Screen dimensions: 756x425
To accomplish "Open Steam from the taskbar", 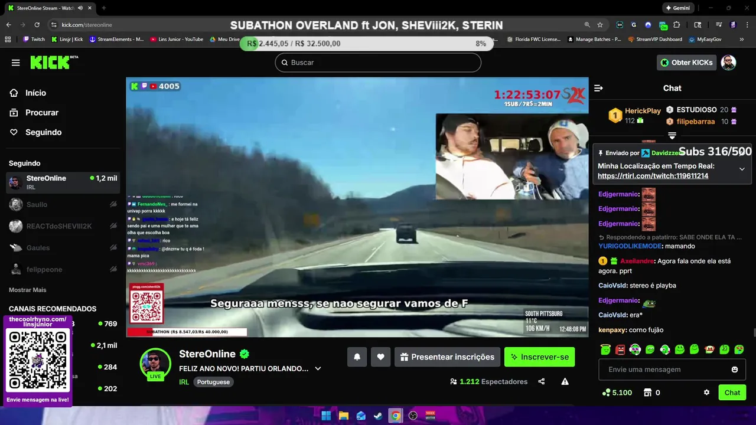I will pos(378,416).
